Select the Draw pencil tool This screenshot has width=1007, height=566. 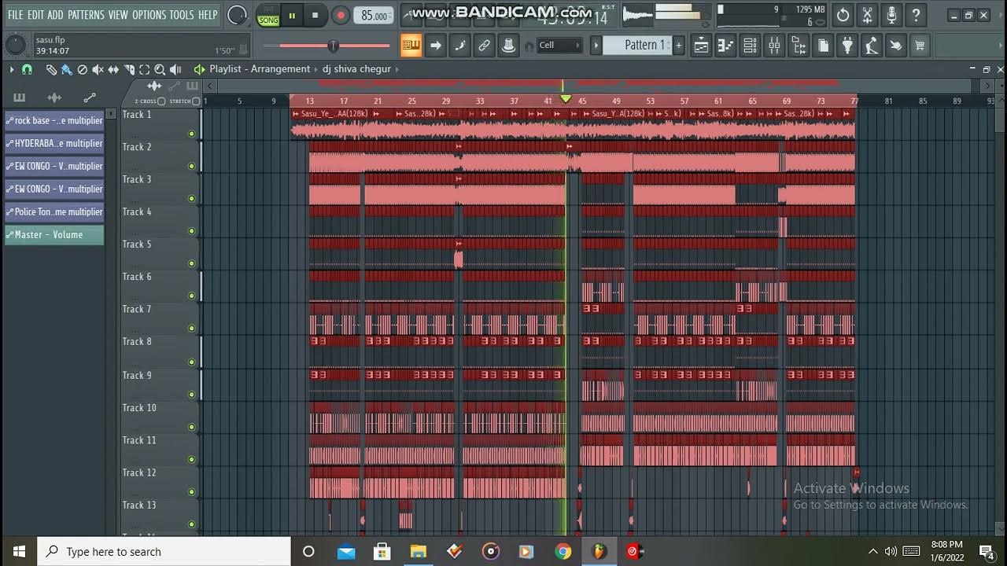pyautogui.click(x=51, y=69)
